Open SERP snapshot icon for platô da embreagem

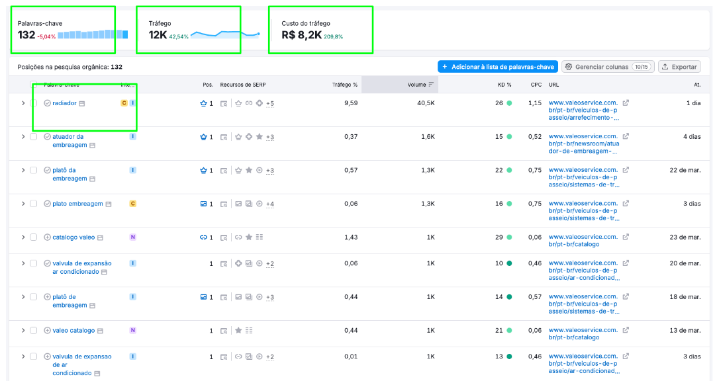224,171
